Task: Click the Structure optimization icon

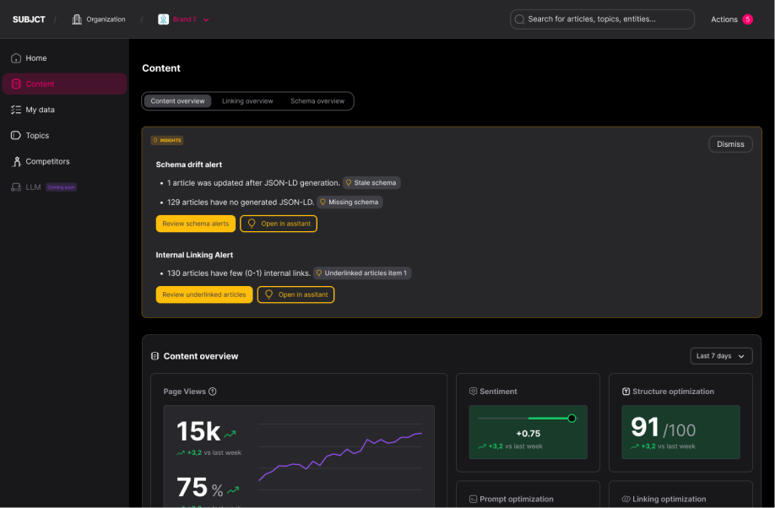Action: pos(626,392)
